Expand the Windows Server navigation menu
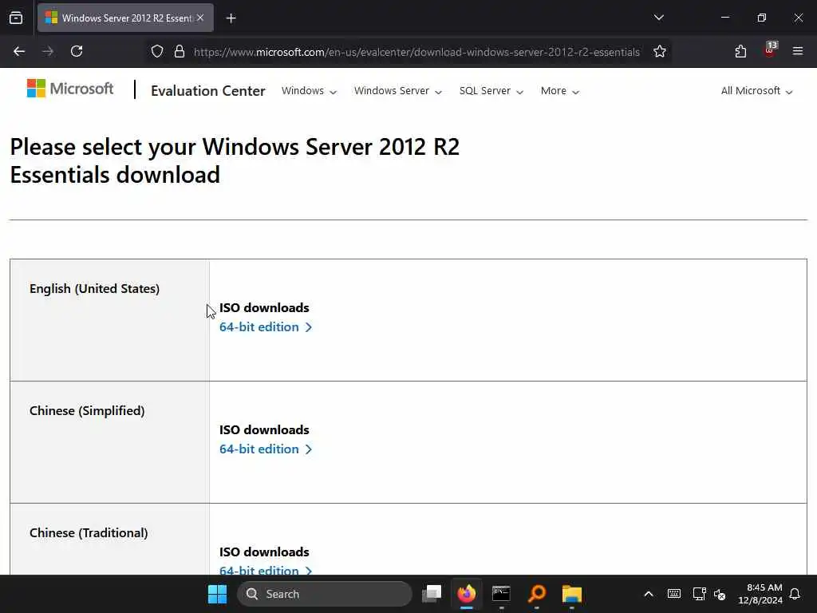 tap(397, 91)
